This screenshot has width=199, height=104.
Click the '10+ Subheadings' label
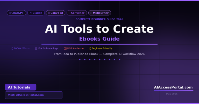[47, 49]
